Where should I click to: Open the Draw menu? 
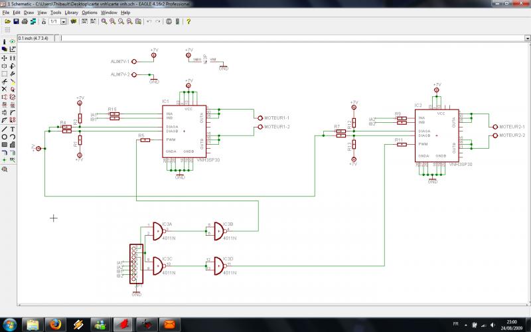(29, 13)
